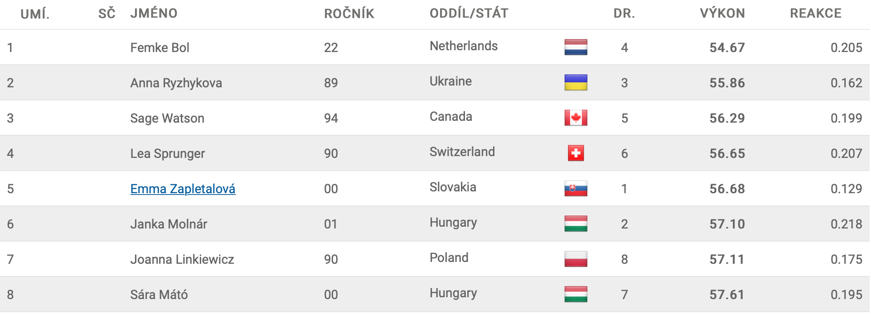Click the UMÍ. column header

click(x=35, y=14)
